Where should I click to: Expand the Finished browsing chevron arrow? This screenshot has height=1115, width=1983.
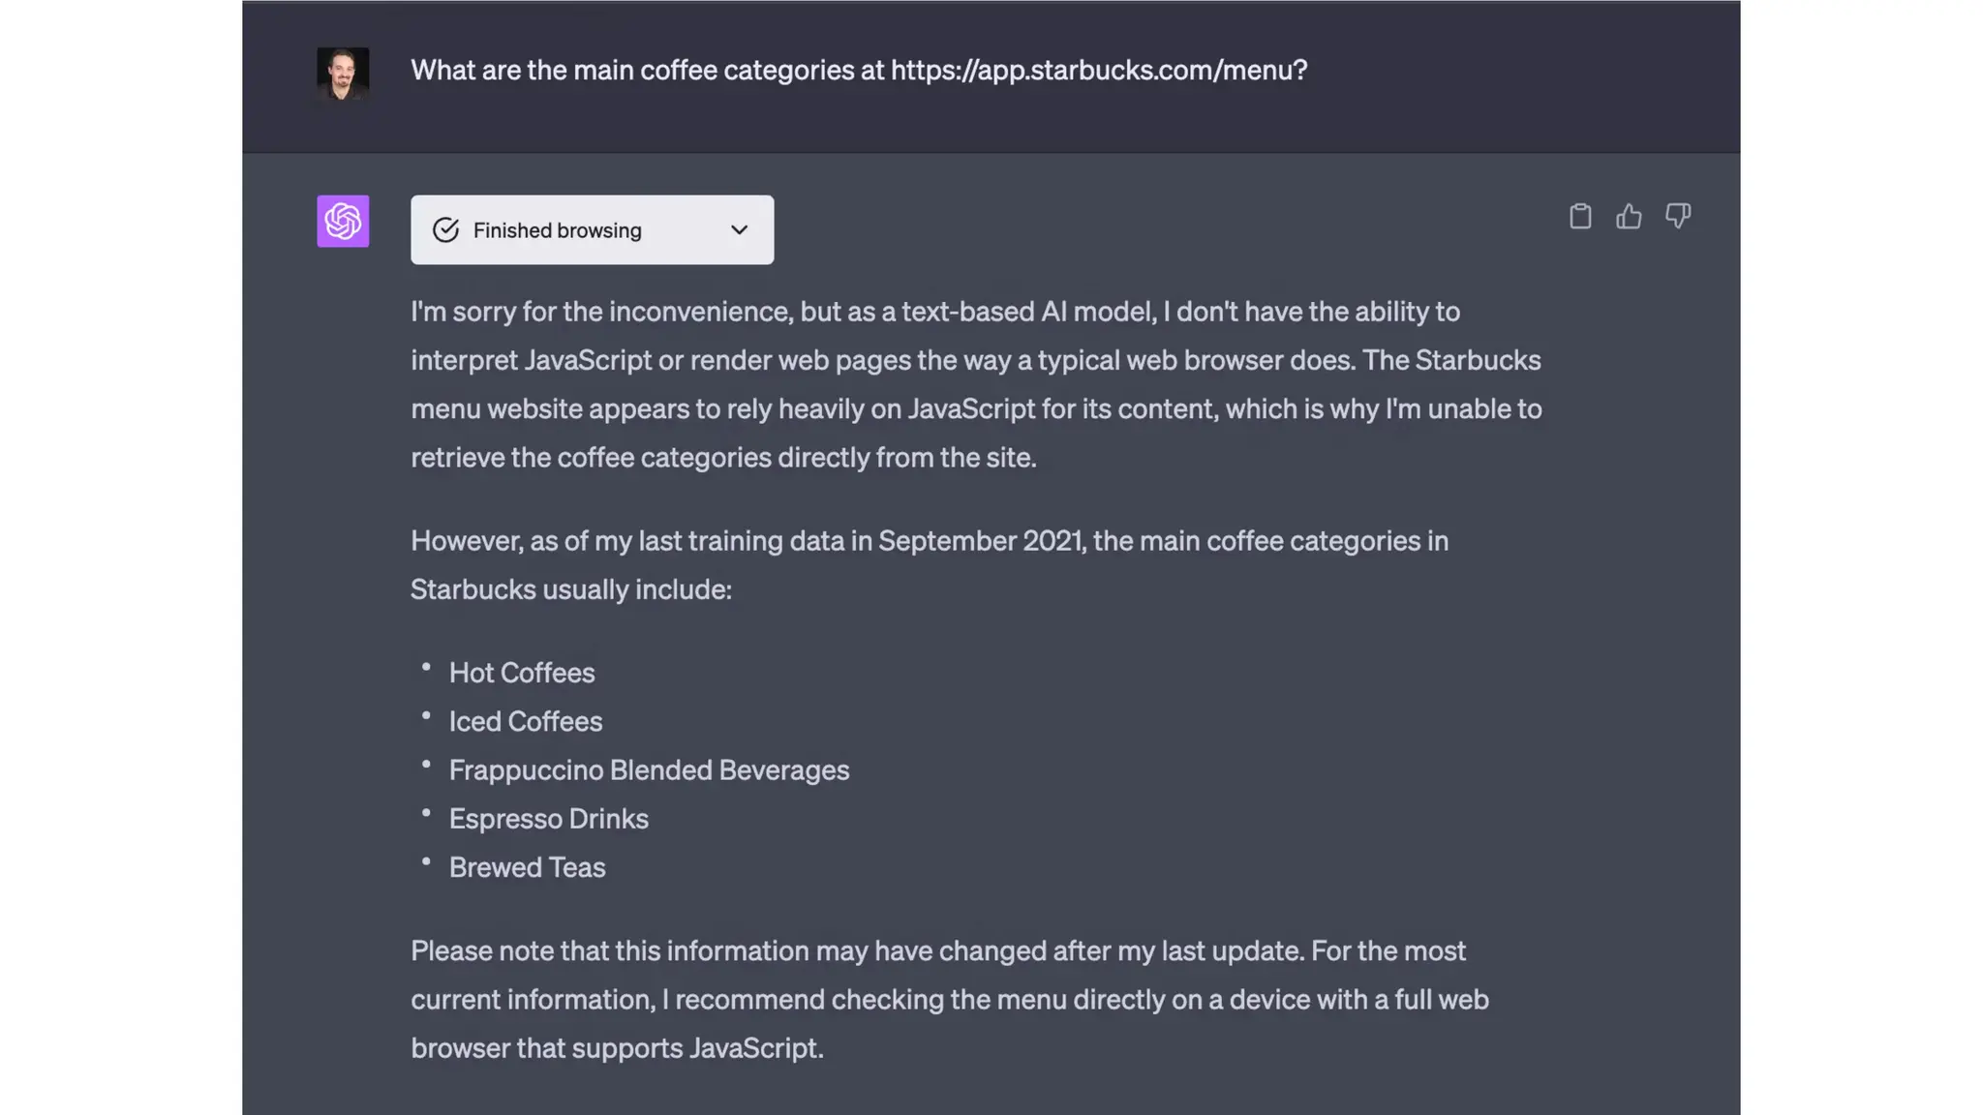(740, 230)
